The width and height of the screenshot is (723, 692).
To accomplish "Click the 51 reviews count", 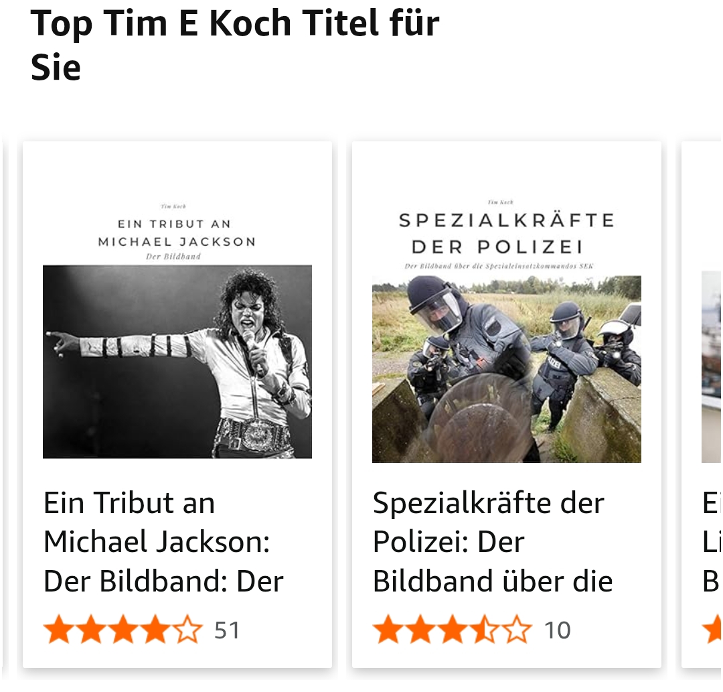I will coord(227,630).
